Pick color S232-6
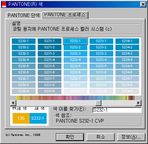This screenshot has width=148, height=144. click(75, 72)
